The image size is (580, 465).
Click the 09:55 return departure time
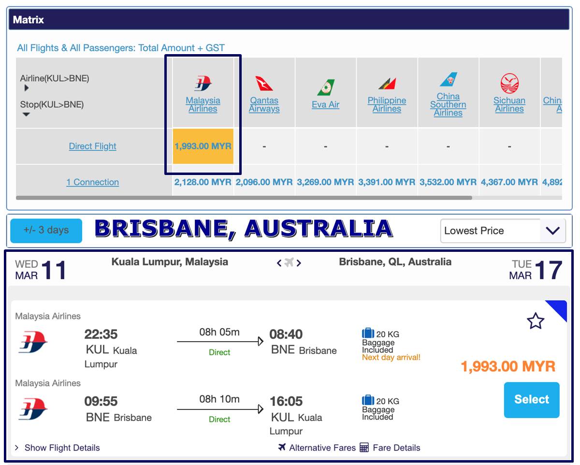[x=101, y=401]
